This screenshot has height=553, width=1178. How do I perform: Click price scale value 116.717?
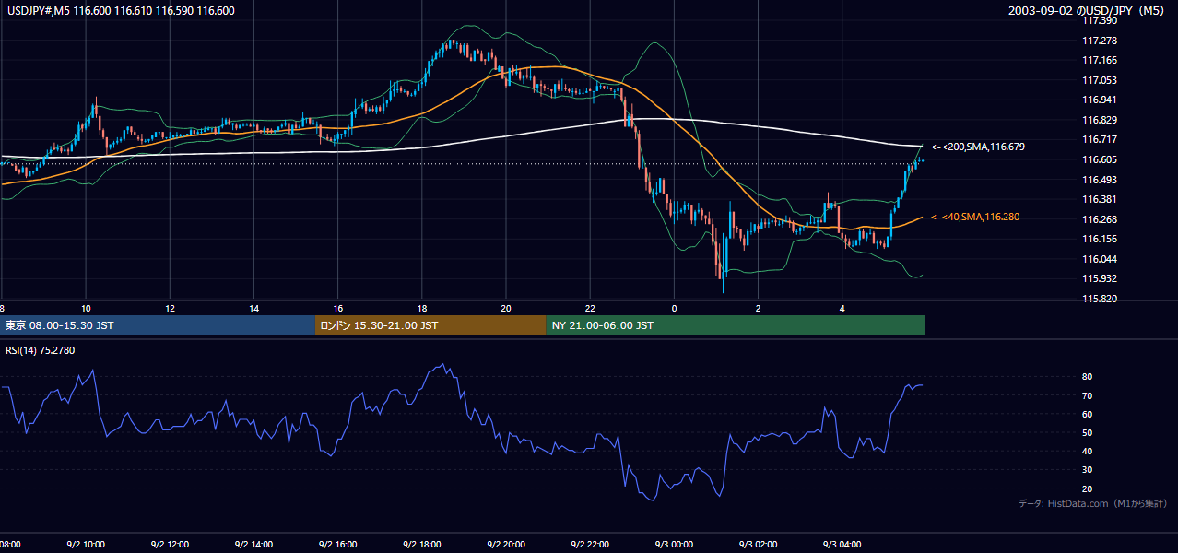(1099, 139)
